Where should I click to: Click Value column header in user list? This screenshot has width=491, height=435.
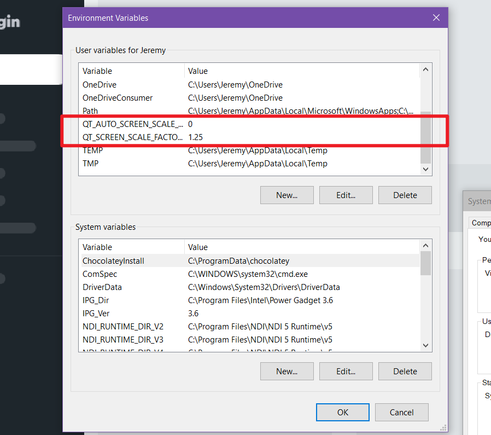[x=302, y=71]
